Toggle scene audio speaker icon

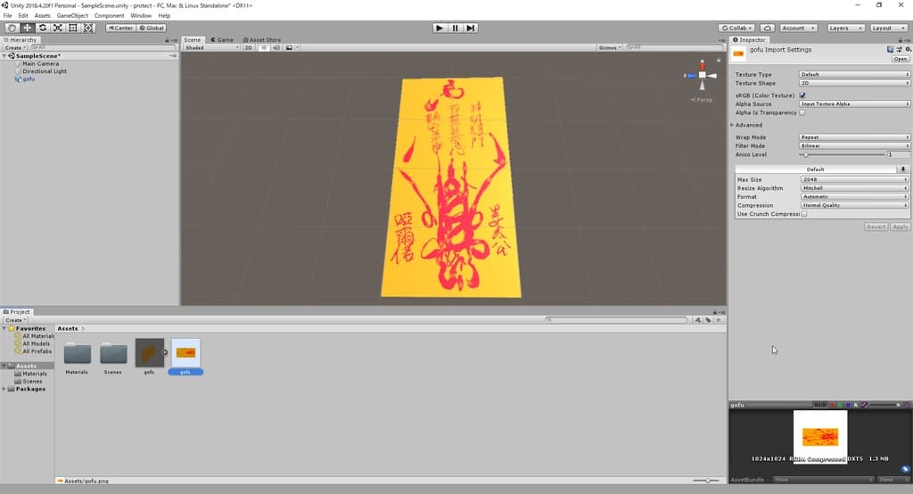click(x=276, y=48)
